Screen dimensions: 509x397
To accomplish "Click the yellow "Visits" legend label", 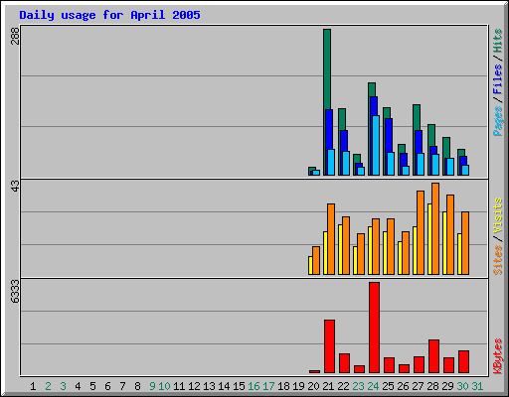I will (497, 215).
